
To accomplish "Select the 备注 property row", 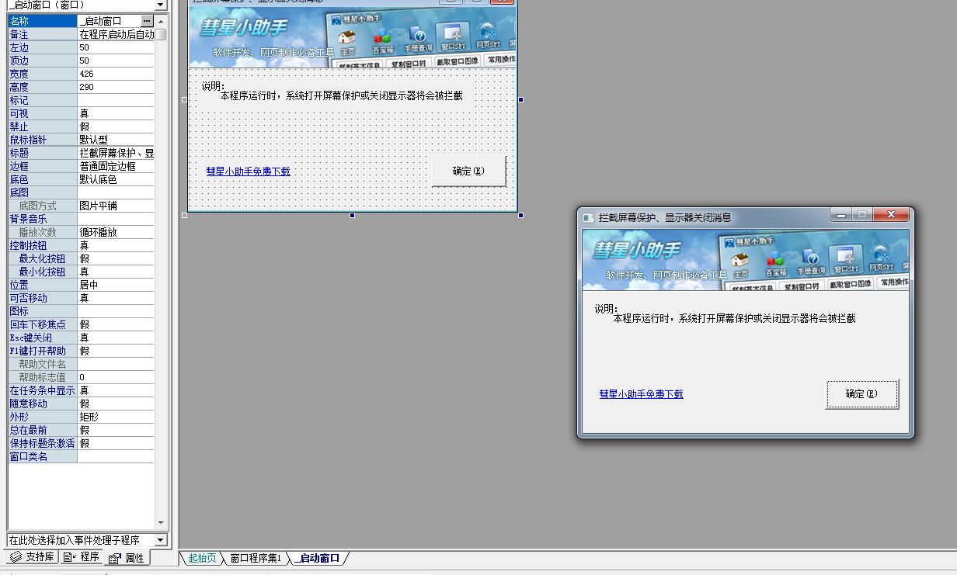I will (x=82, y=34).
